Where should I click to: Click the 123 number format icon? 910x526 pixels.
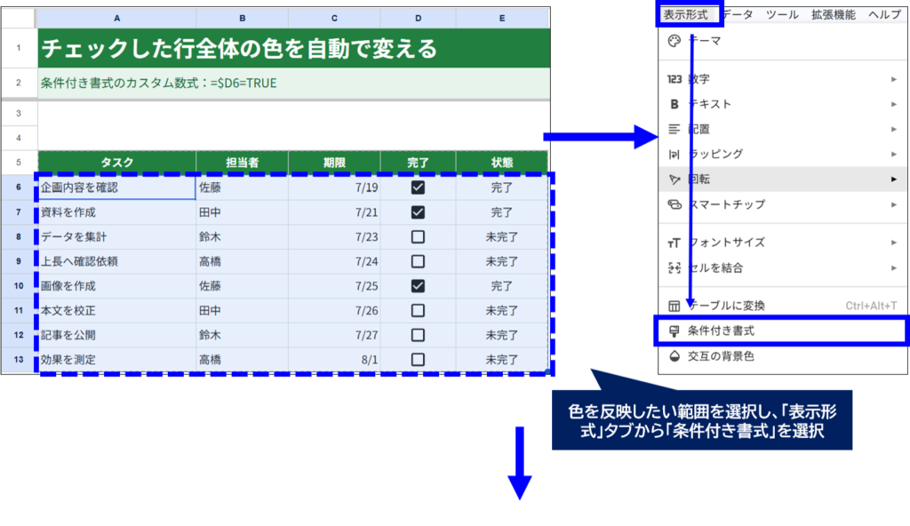coord(674,79)
